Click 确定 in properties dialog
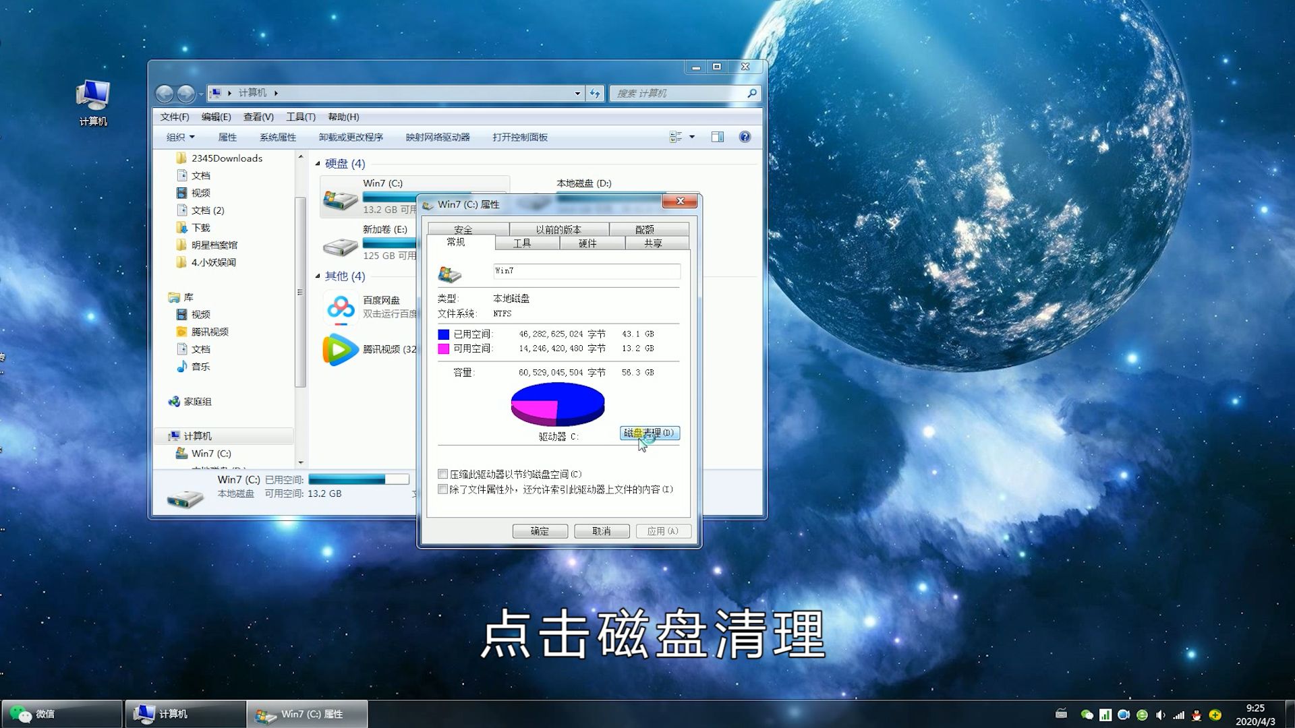Image resolution: width=1295 pixels, height=728 pixels. tap(540, 531)
